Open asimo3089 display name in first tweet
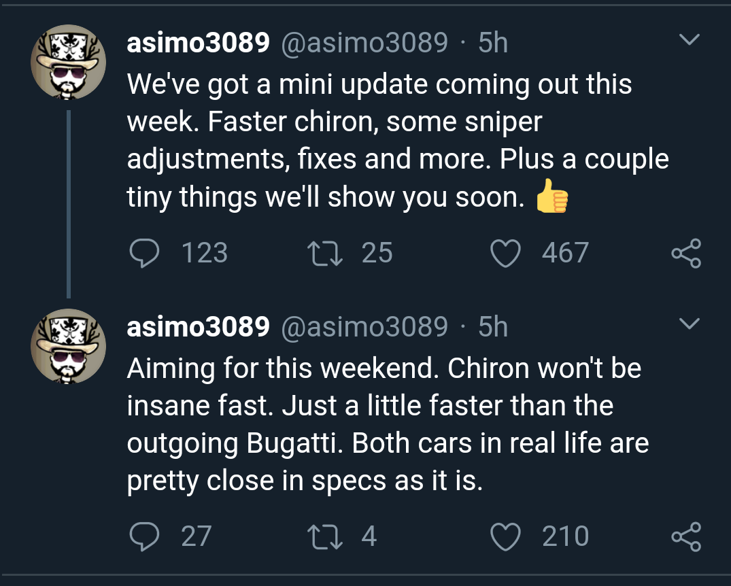Screen dimensions: 731x586 pos(198,44)
